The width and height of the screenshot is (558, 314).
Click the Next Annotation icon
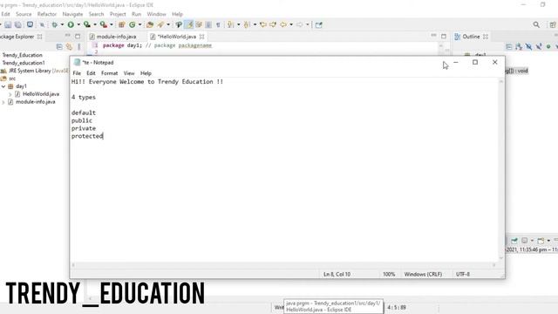tap(230, 24)
